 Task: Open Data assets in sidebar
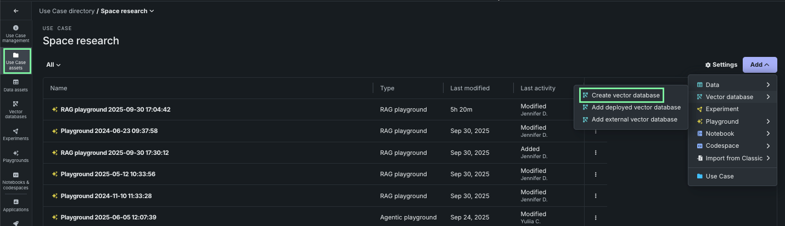coord(16,85)
